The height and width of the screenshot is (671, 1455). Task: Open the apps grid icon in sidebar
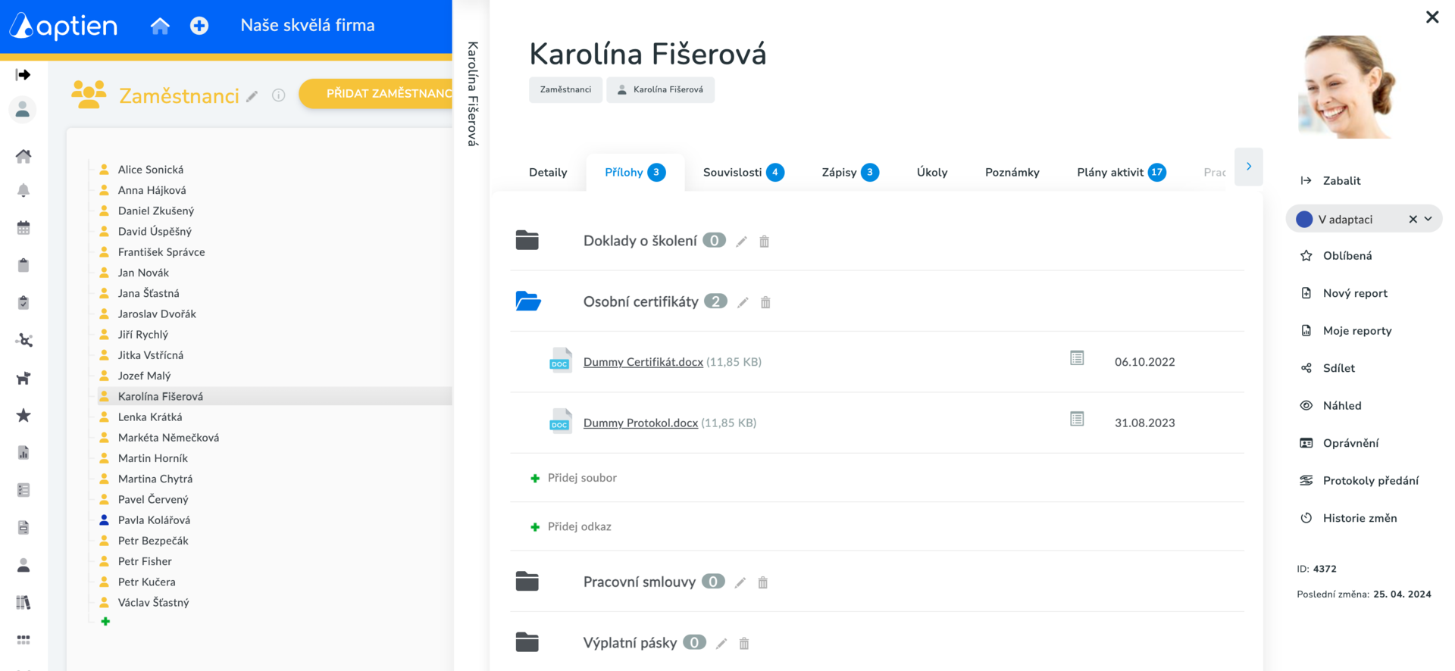[x=23, y=640]
